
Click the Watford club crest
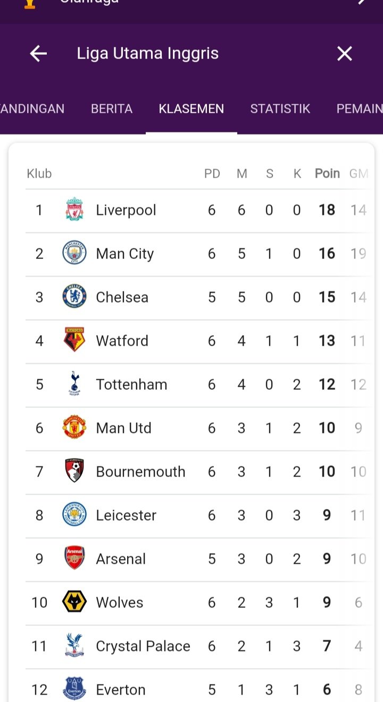[74, 340]
